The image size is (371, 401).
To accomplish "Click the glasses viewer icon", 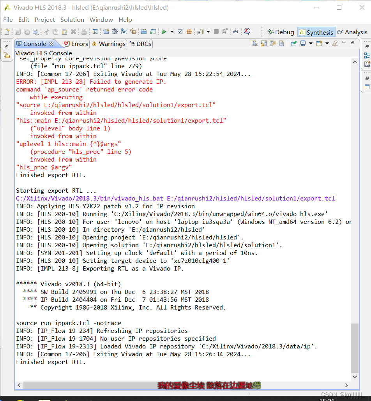I will click(236, 32).
